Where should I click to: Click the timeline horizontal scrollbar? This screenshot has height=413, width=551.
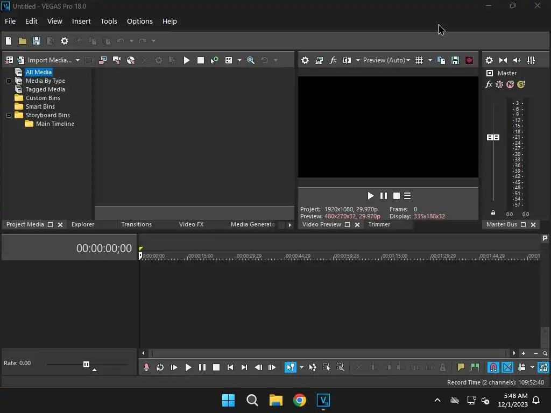coord(328,353)
